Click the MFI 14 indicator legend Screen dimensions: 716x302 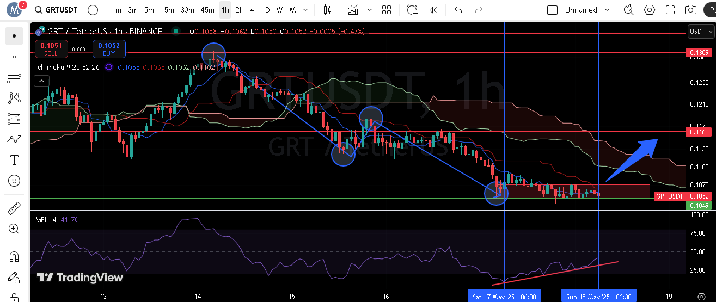click(x=46, y=220)
